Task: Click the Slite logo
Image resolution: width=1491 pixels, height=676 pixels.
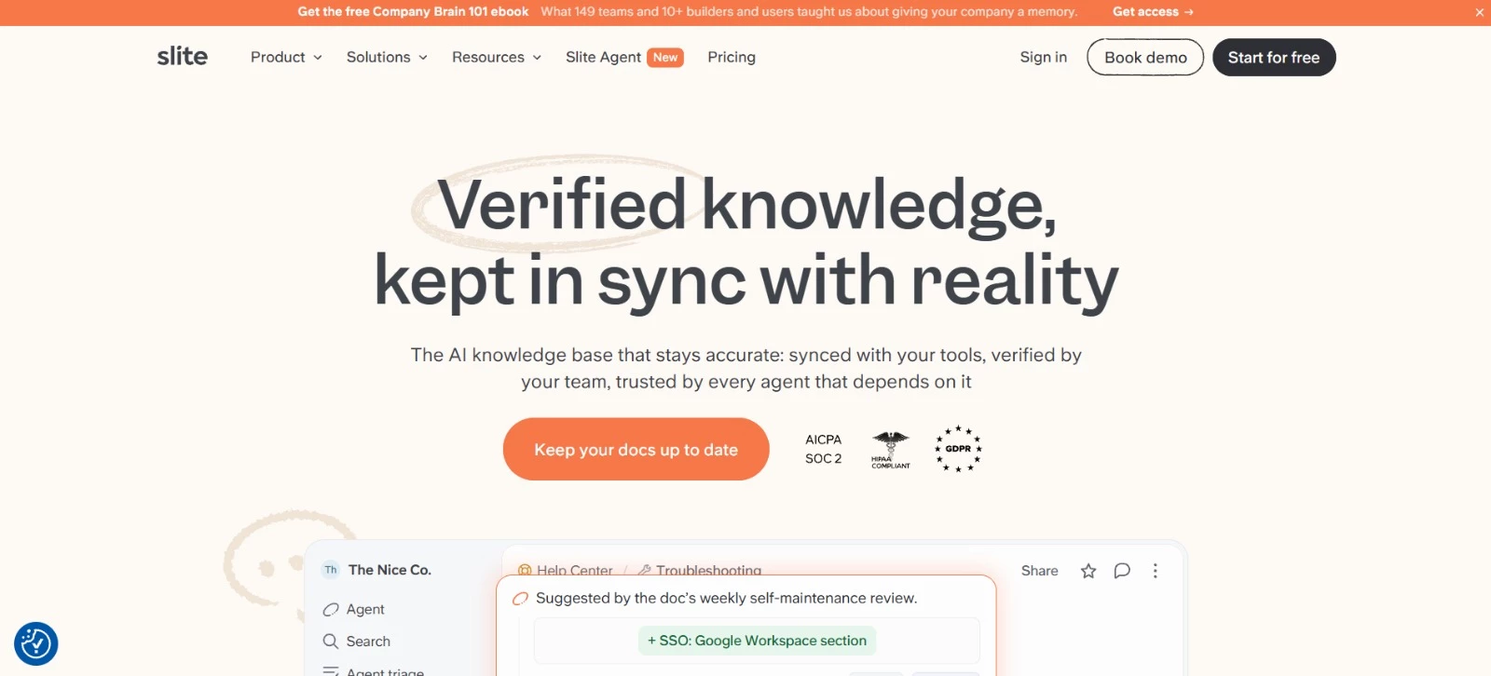Action: [182, 56]
